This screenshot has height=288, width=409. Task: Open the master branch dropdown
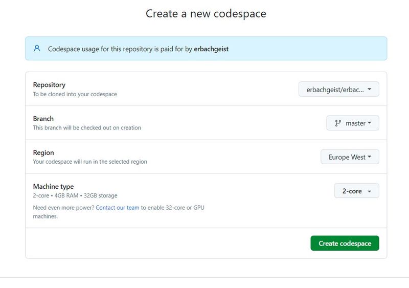tap(353, 123)
